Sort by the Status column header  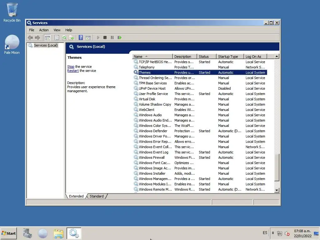[x=207, y=57]
